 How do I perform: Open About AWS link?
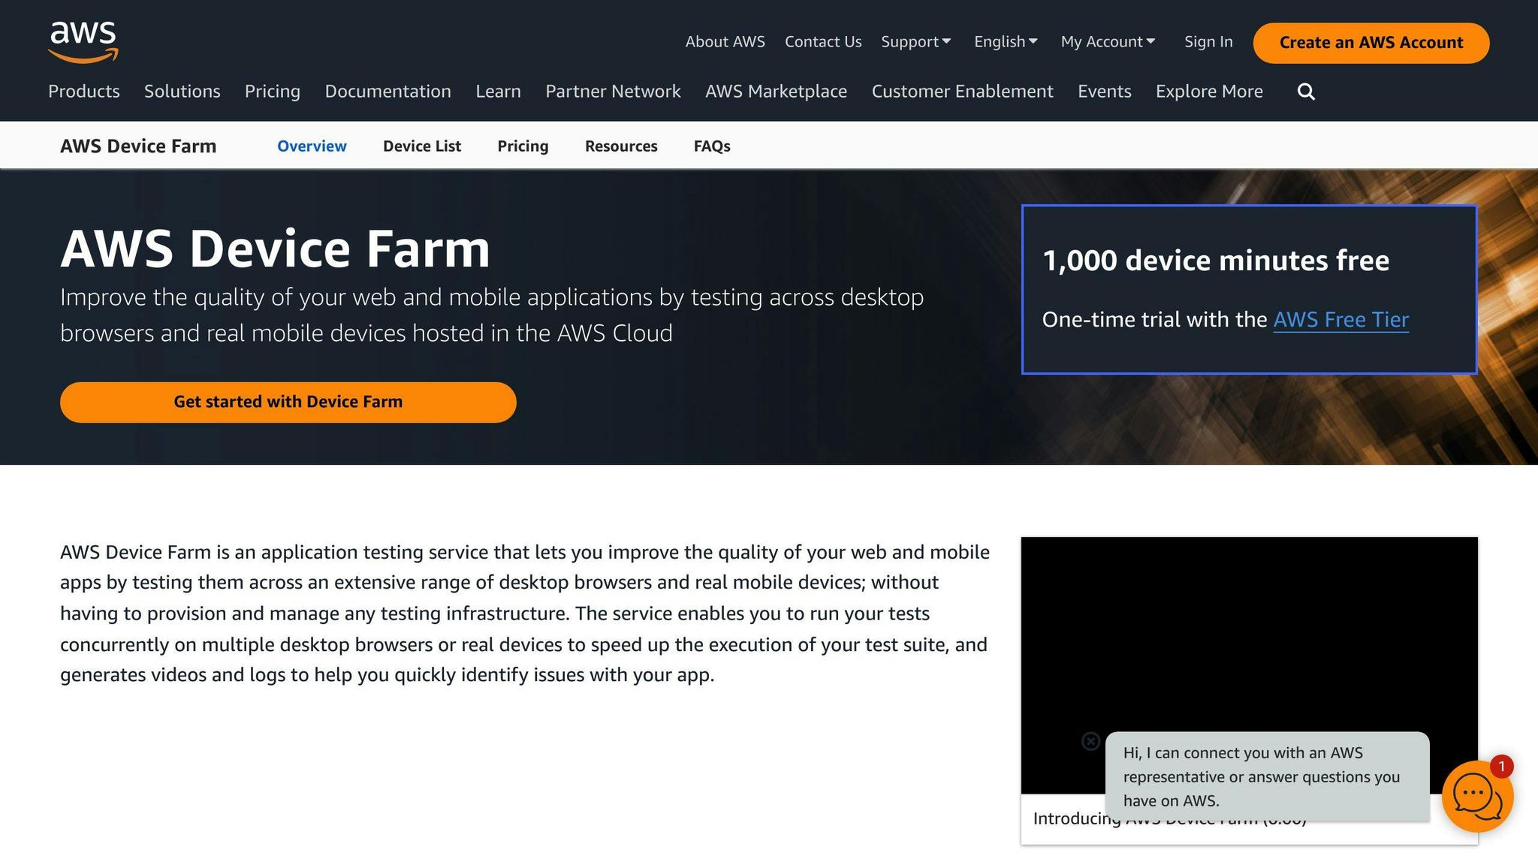pos(725,42)
